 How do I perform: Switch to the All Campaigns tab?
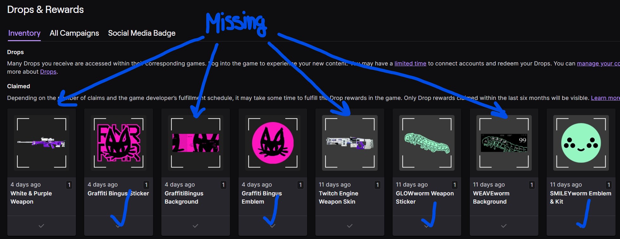(x=74, y=33)
